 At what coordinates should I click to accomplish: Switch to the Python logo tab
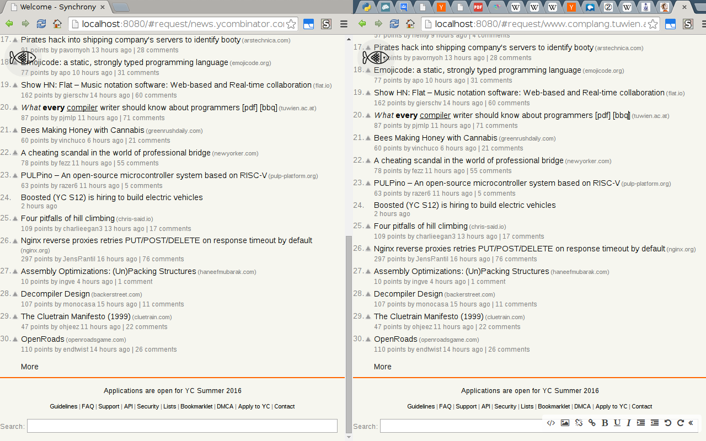tap(367, 7)
